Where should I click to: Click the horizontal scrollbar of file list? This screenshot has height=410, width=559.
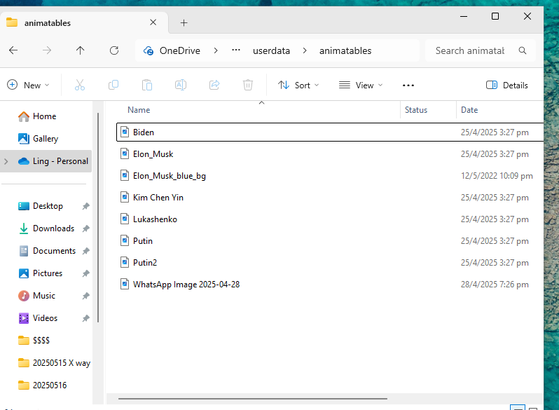[253, 399]
